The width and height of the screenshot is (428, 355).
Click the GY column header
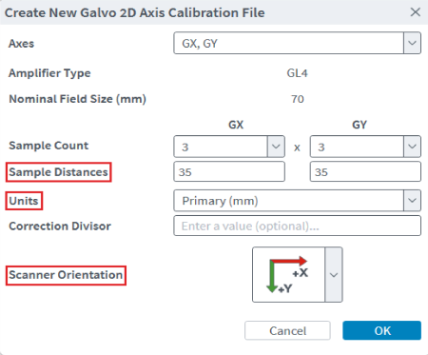click(x=360, y=125)
